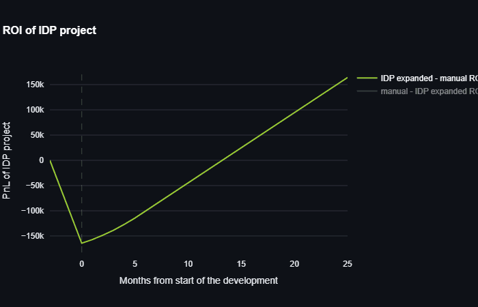Click the lowest point of the green line

tap(82, 243)
